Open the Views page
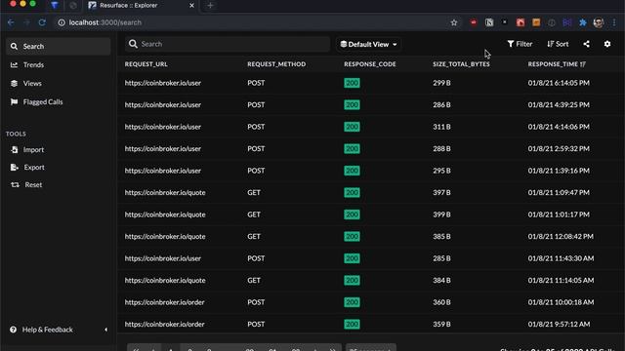Viewport: 625px width, 351px height. [x=32, y=83]
